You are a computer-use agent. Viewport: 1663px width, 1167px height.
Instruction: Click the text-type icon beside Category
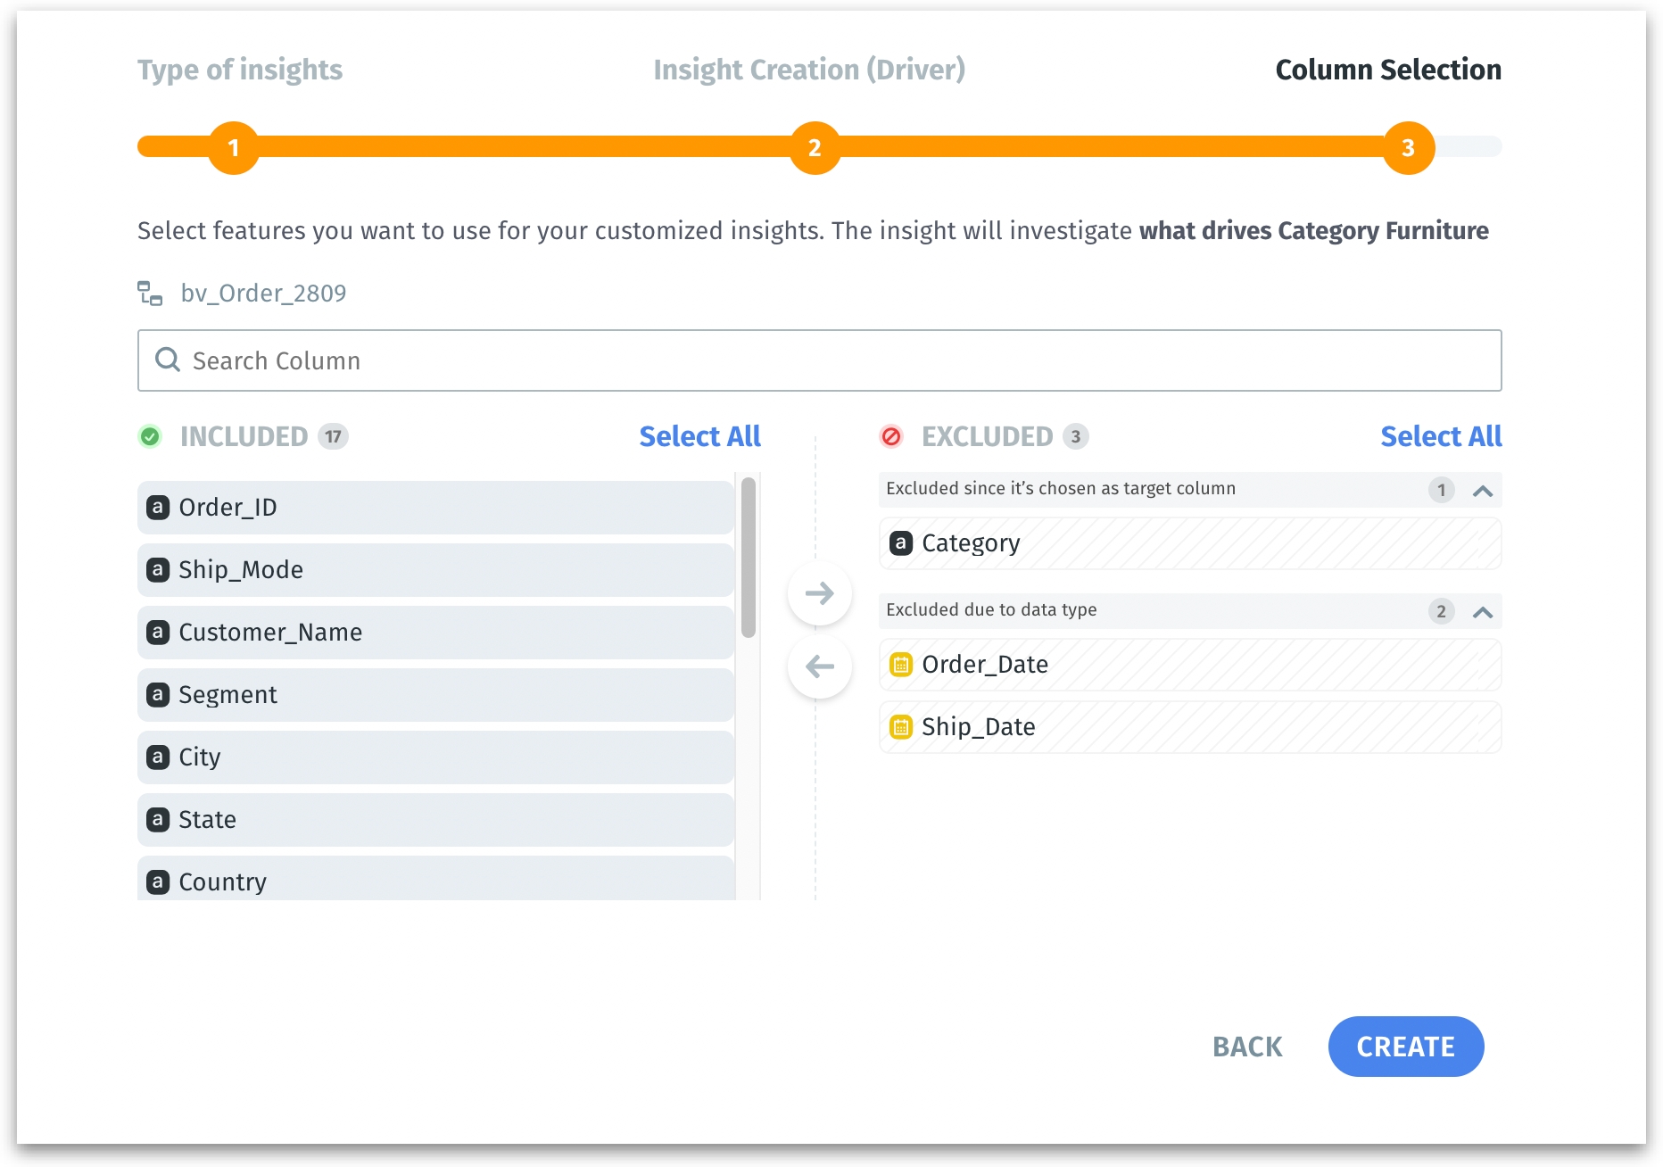[901, 543]
